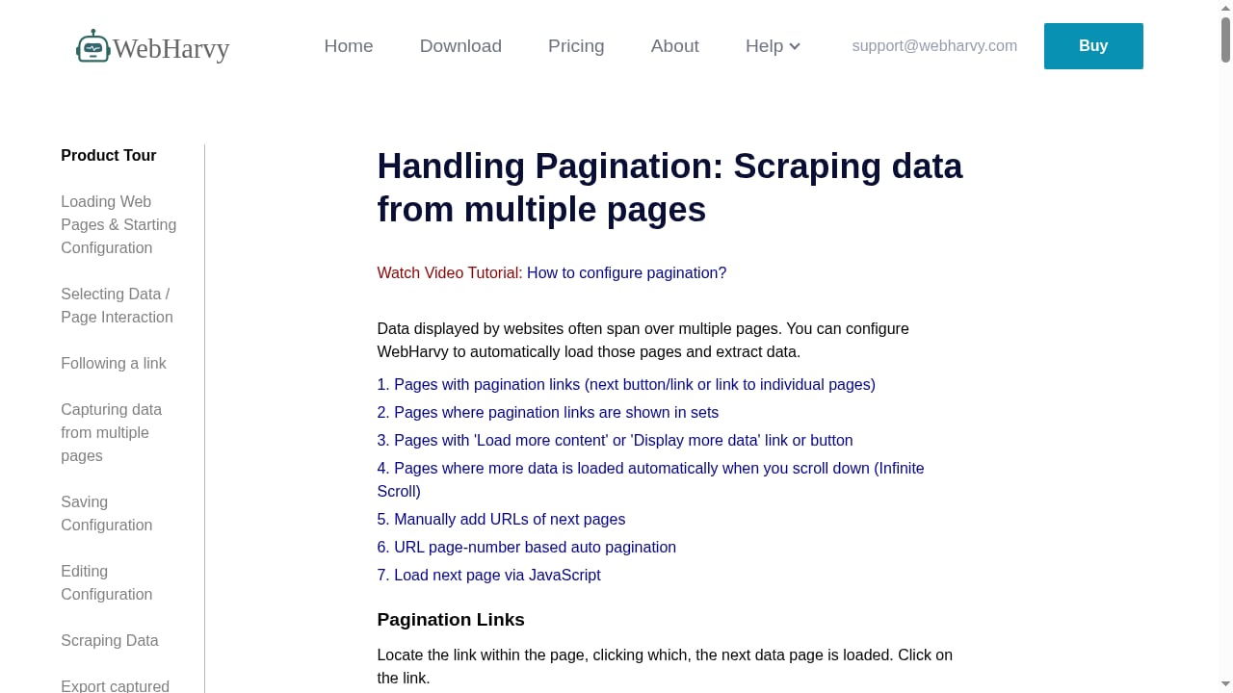Viewport: 1233px width, 693px height.
Task: Go to the Download page
Action: tap(460, 46)
